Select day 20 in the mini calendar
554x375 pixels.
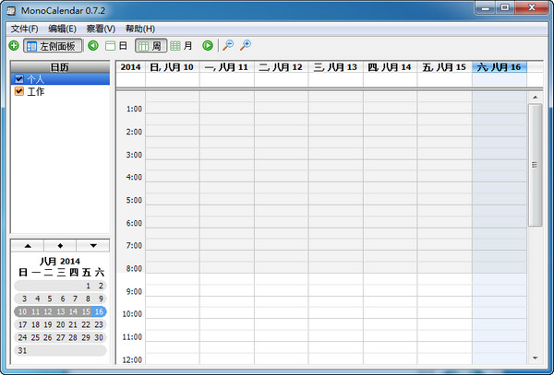tap(60, 324)
